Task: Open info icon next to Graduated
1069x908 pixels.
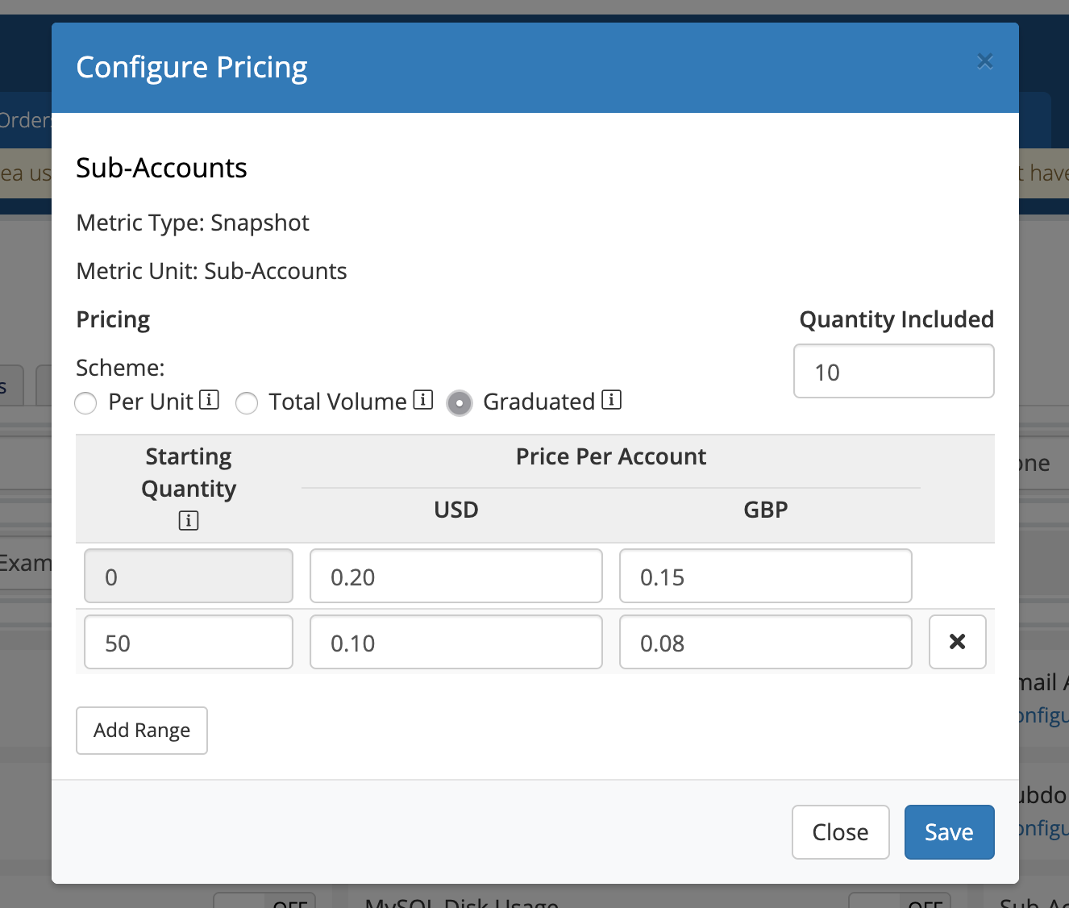Action: 612,400
